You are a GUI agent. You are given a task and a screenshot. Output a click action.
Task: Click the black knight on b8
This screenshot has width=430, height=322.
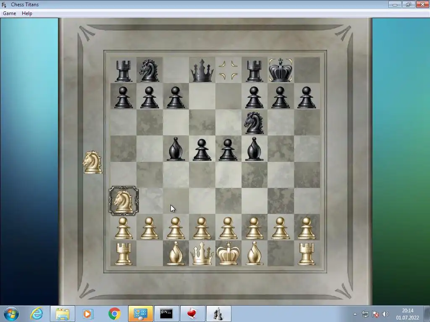pyautogui.click(x=149, y=70)
